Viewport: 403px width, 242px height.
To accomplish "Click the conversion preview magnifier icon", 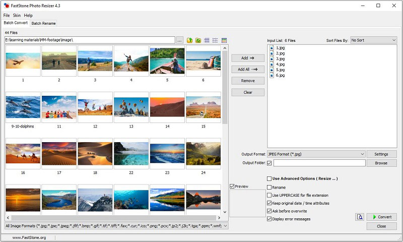I will coord(360,217).
